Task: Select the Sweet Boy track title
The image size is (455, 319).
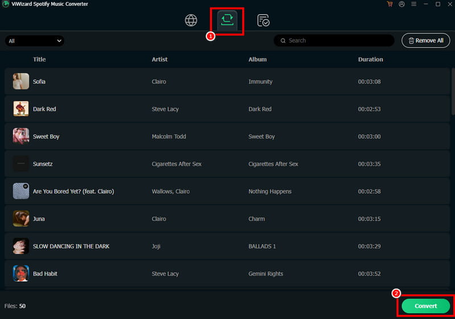Action: (46, 137)
